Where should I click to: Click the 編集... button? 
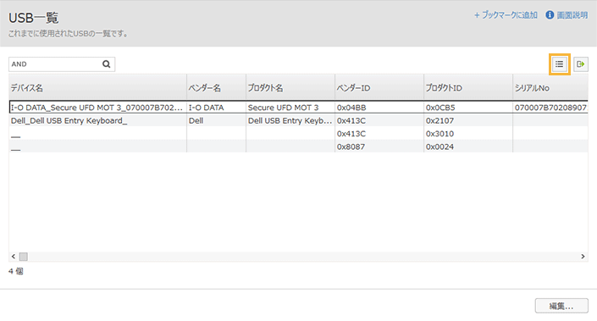[x=561, y=306]
